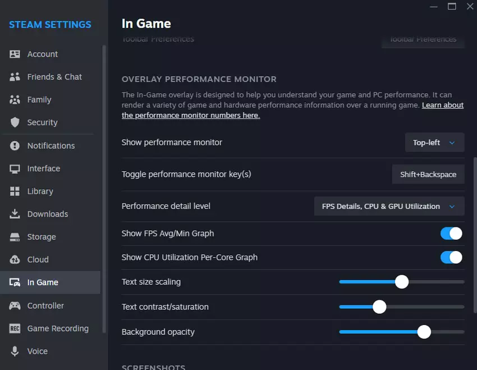Turn off Show CPU Utilization Per-Core Graph
The width and height of the screenshot is (477, 370).
[451, 257]
